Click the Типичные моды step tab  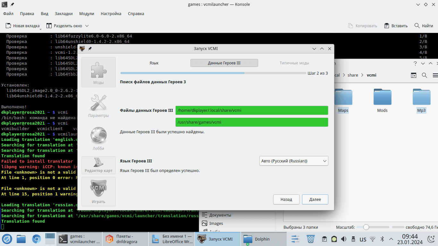[294, 63]
